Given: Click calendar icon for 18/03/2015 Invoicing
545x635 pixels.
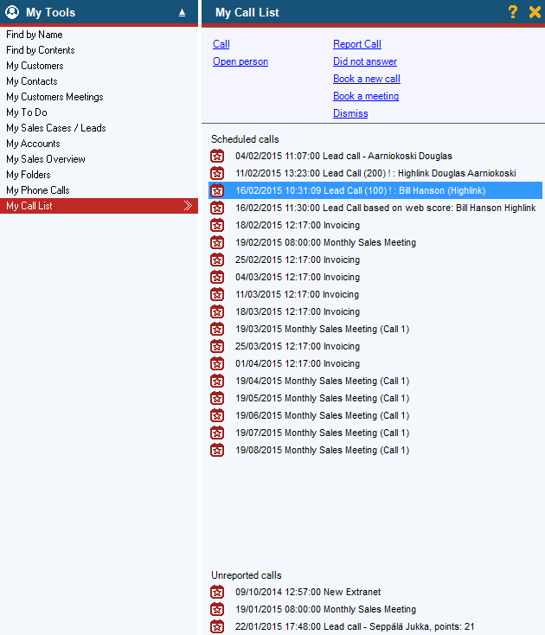Looking at the screenshot, I should [217, 311].
